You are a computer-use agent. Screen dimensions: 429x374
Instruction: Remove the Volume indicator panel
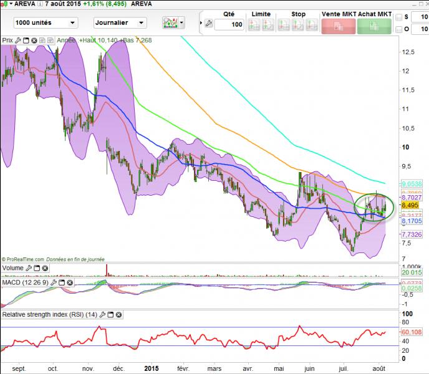pyautogui.click(x=45, y=268)
